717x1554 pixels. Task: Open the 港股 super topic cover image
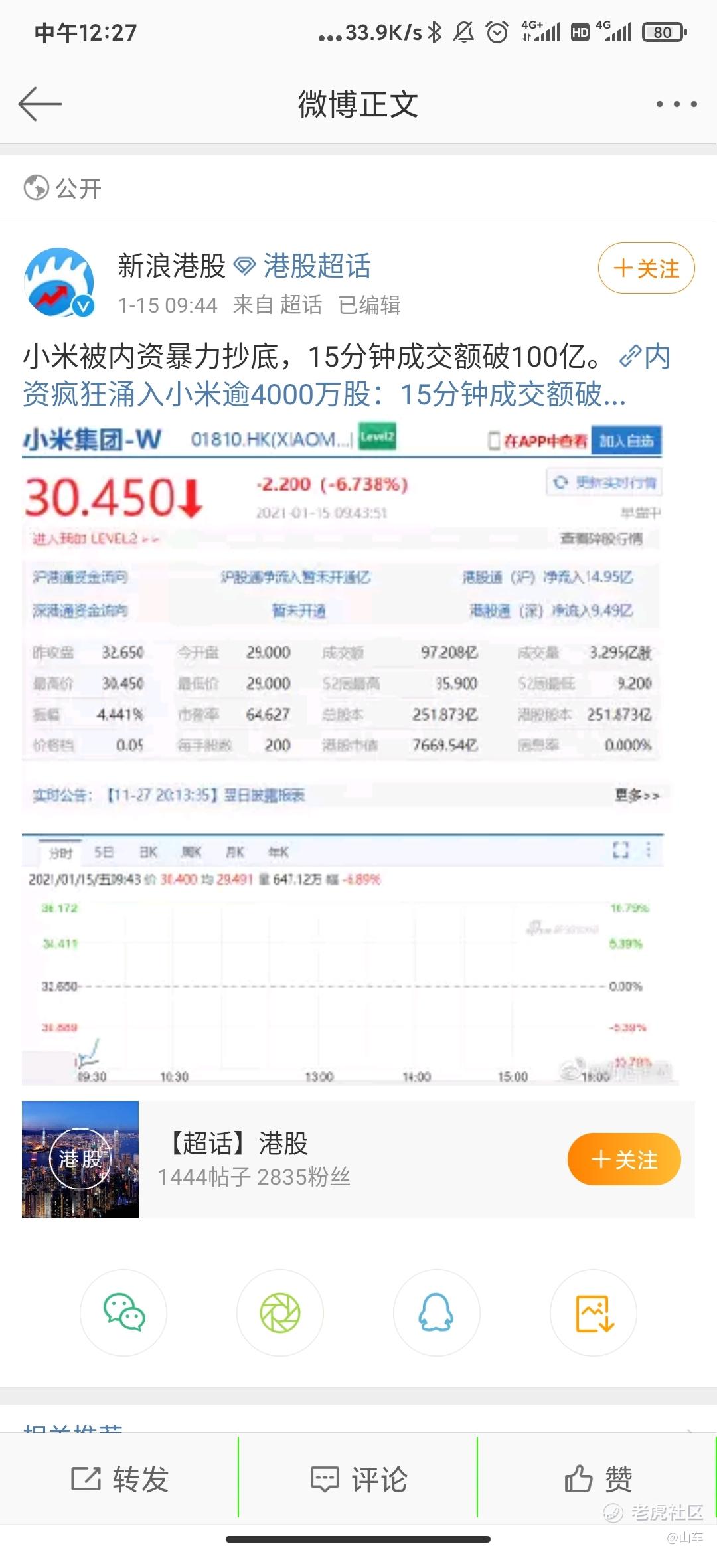pyautogui.click(x=80, y=1160)
